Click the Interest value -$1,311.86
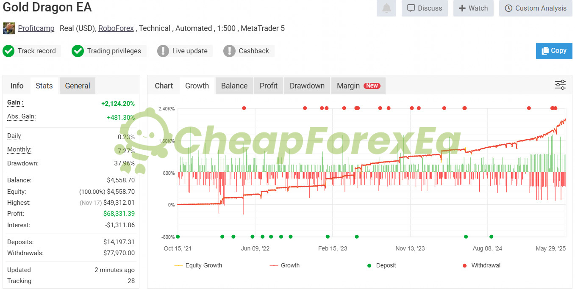The height and width of the screenshot is (289, 575). point(120,225)
